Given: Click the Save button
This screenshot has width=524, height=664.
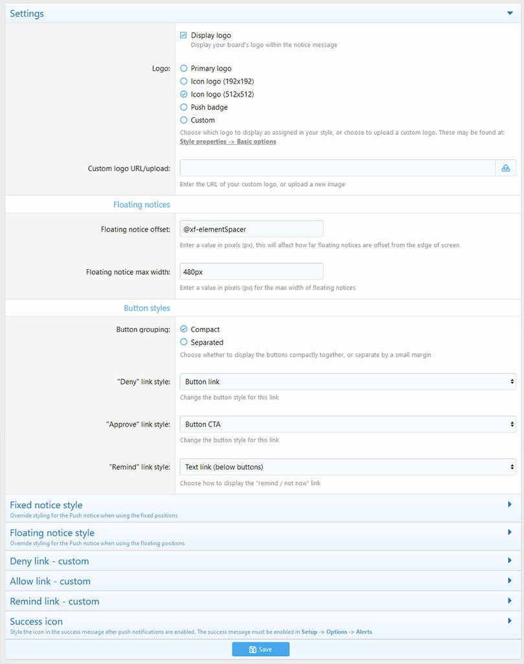Looking at the screenshot, I should coord(260,649).
